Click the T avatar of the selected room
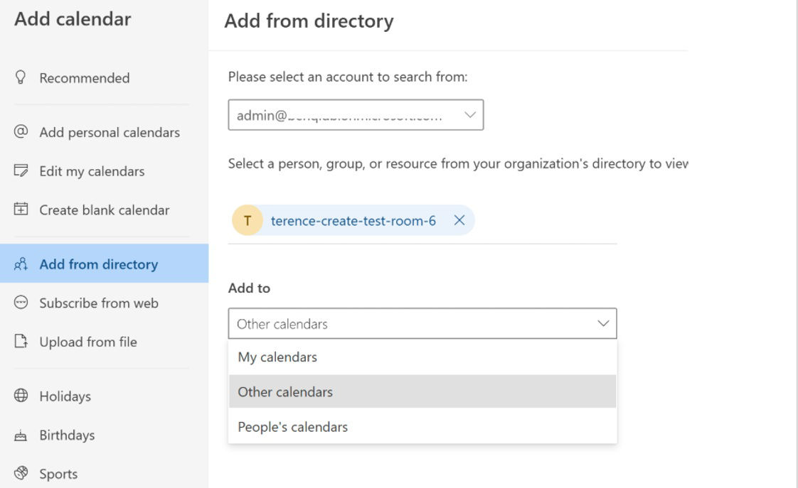Viewport: 798px width, 488px height. point(248,221)
